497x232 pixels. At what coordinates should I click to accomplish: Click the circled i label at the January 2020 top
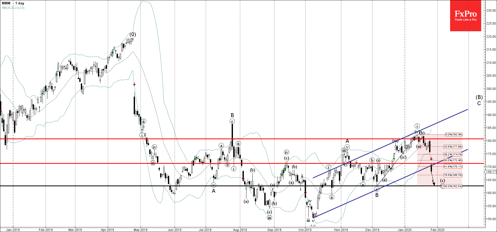(x=417, y=126)
